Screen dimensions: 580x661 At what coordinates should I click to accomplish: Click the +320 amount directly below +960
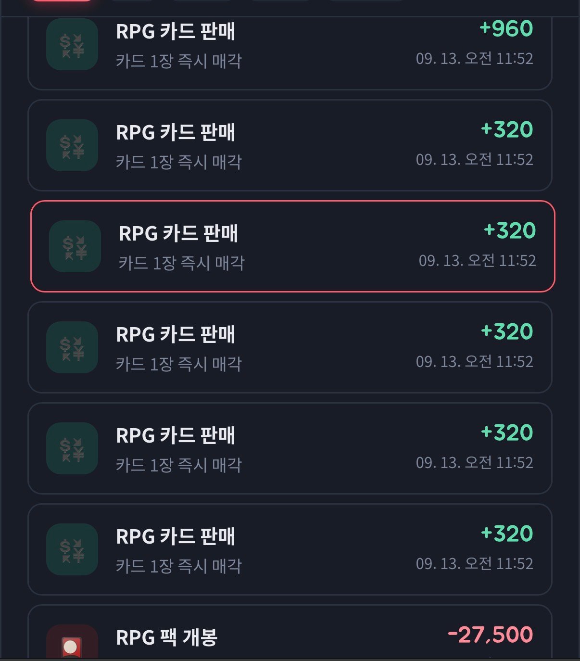click(x=507, y=130)
